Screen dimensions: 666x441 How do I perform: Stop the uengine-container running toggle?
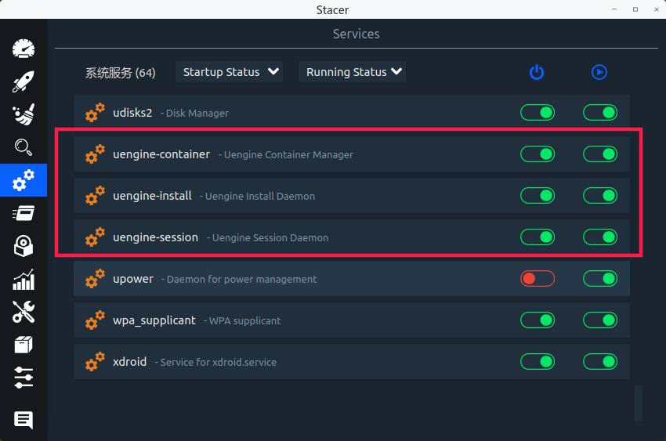(x=600, y=154)
